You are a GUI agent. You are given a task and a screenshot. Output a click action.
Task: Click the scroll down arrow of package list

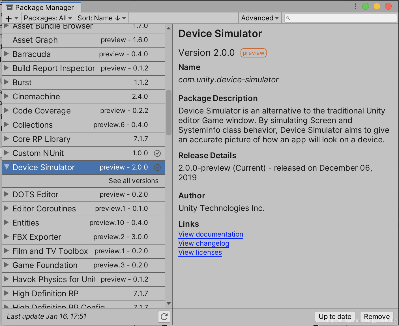(x=169, y=303)
